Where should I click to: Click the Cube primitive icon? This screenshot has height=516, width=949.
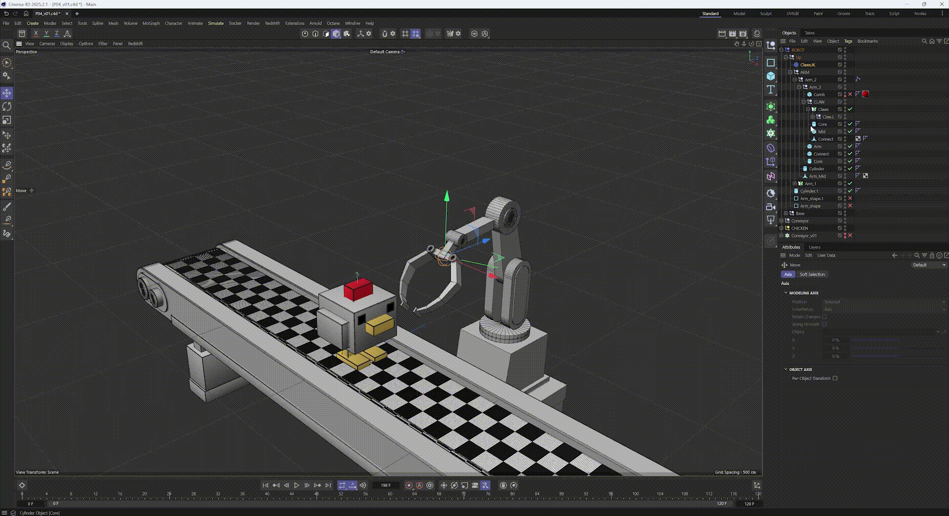click(771, 76)
